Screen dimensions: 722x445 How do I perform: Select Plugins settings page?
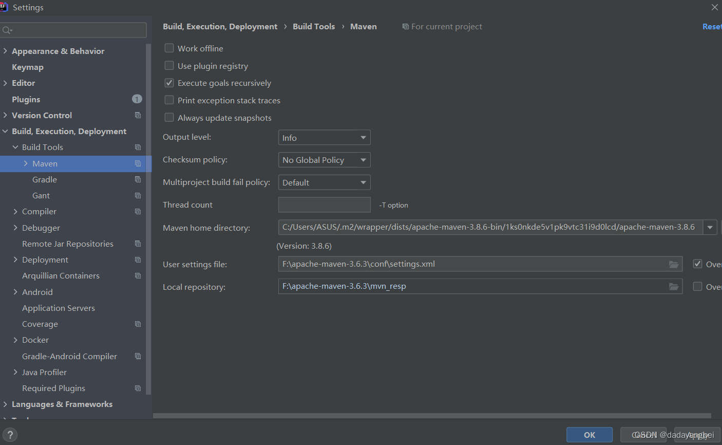pos(26,99)
